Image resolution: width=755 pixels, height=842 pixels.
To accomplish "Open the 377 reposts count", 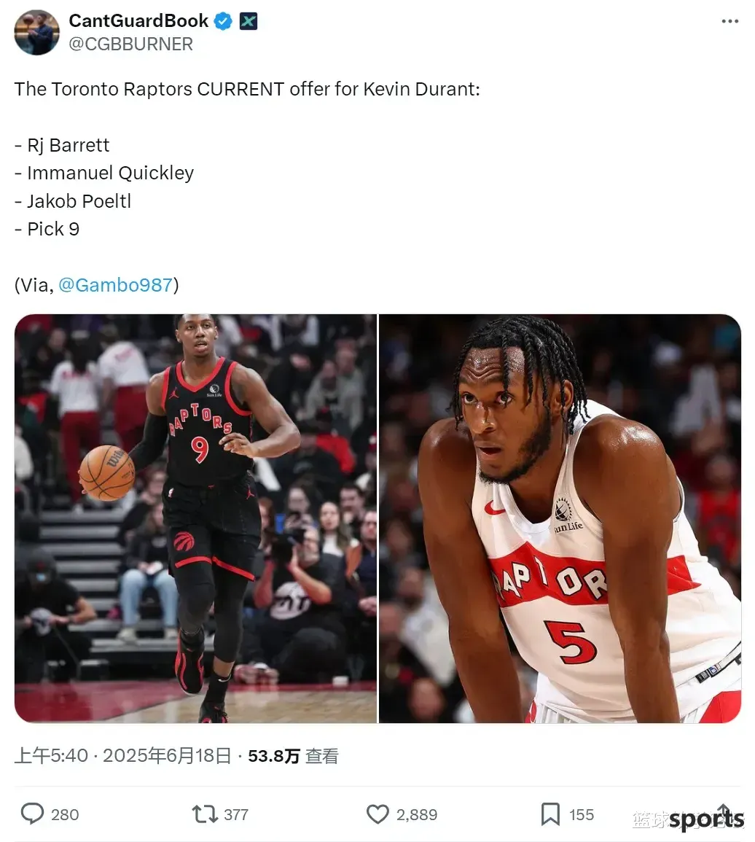I will 236,814.
